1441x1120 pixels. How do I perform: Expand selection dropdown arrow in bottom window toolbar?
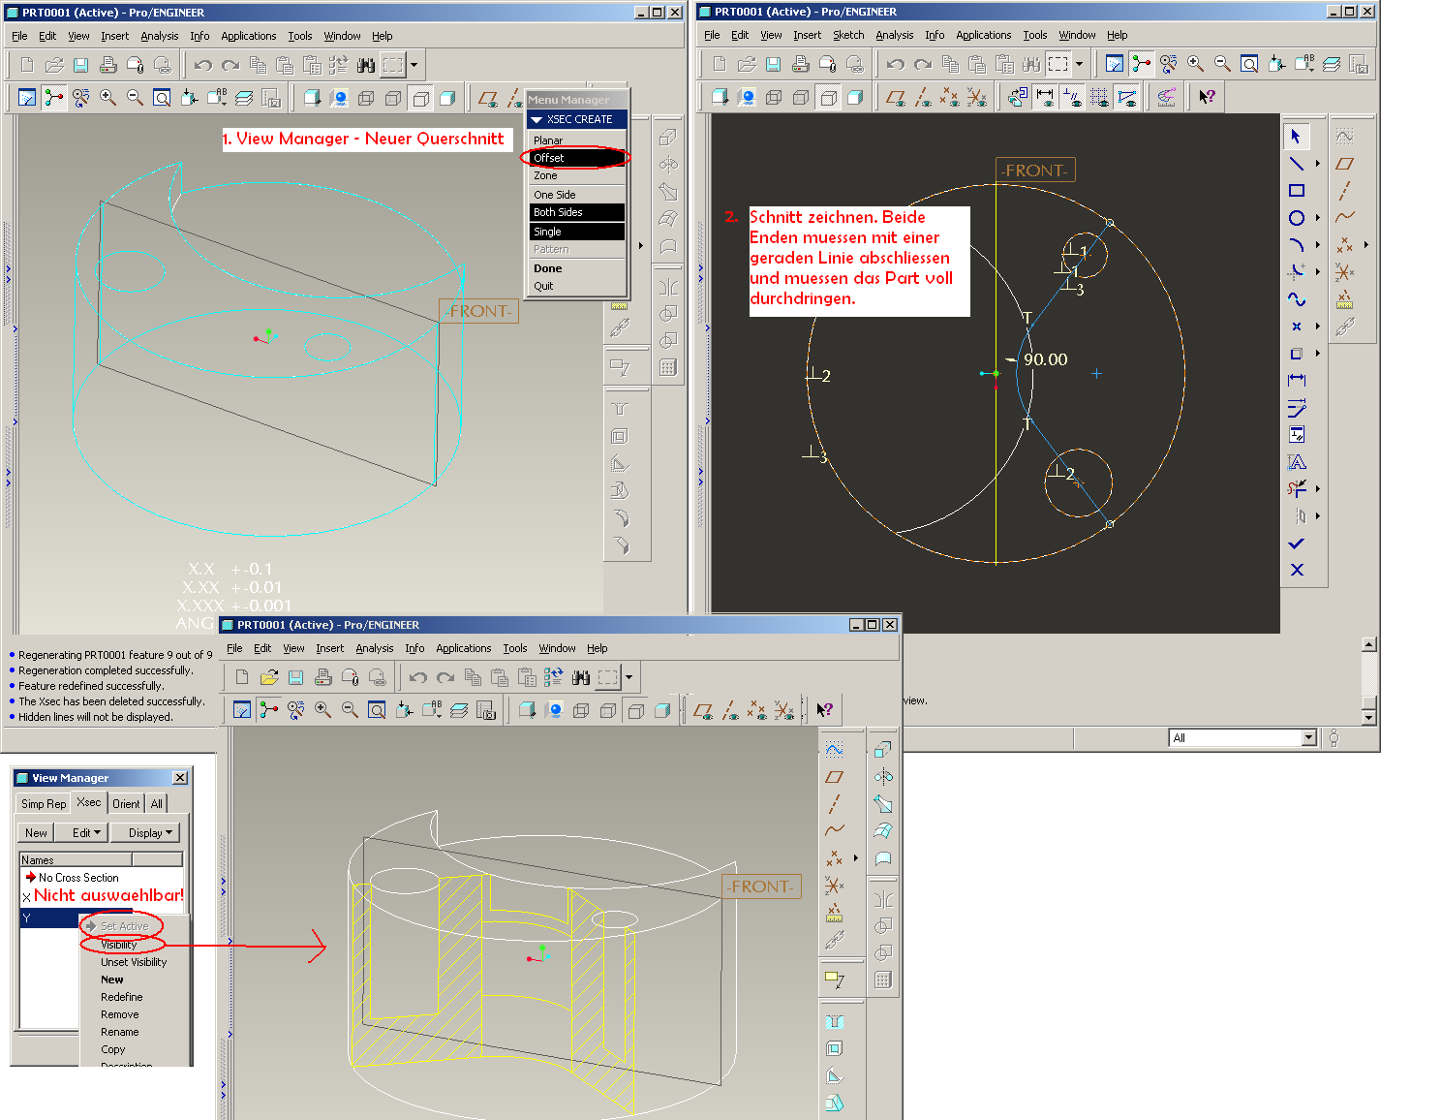point(629,677)
